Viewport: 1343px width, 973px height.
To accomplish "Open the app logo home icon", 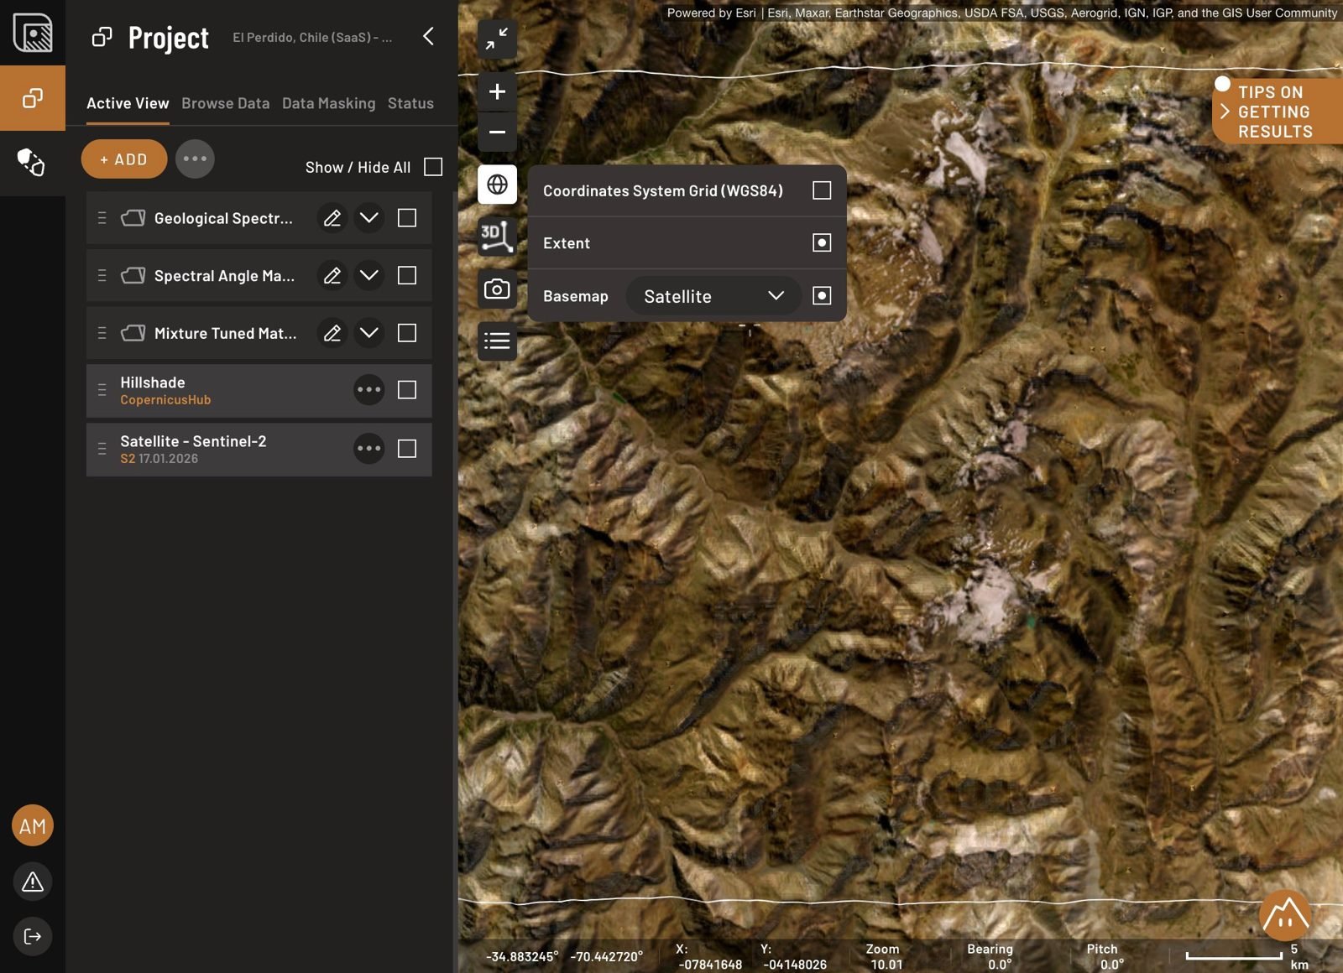I will pos(33,33).
